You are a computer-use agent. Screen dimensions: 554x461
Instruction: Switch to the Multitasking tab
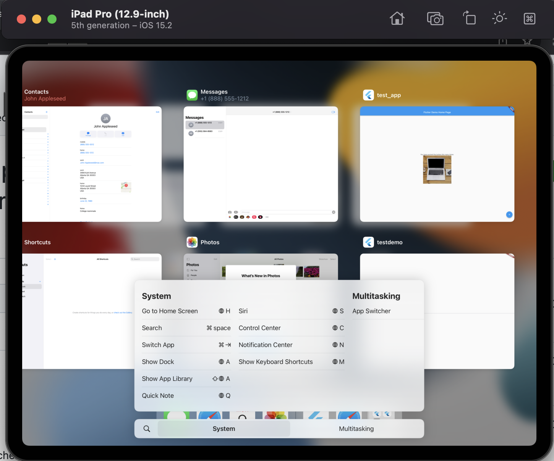point(356,428)
